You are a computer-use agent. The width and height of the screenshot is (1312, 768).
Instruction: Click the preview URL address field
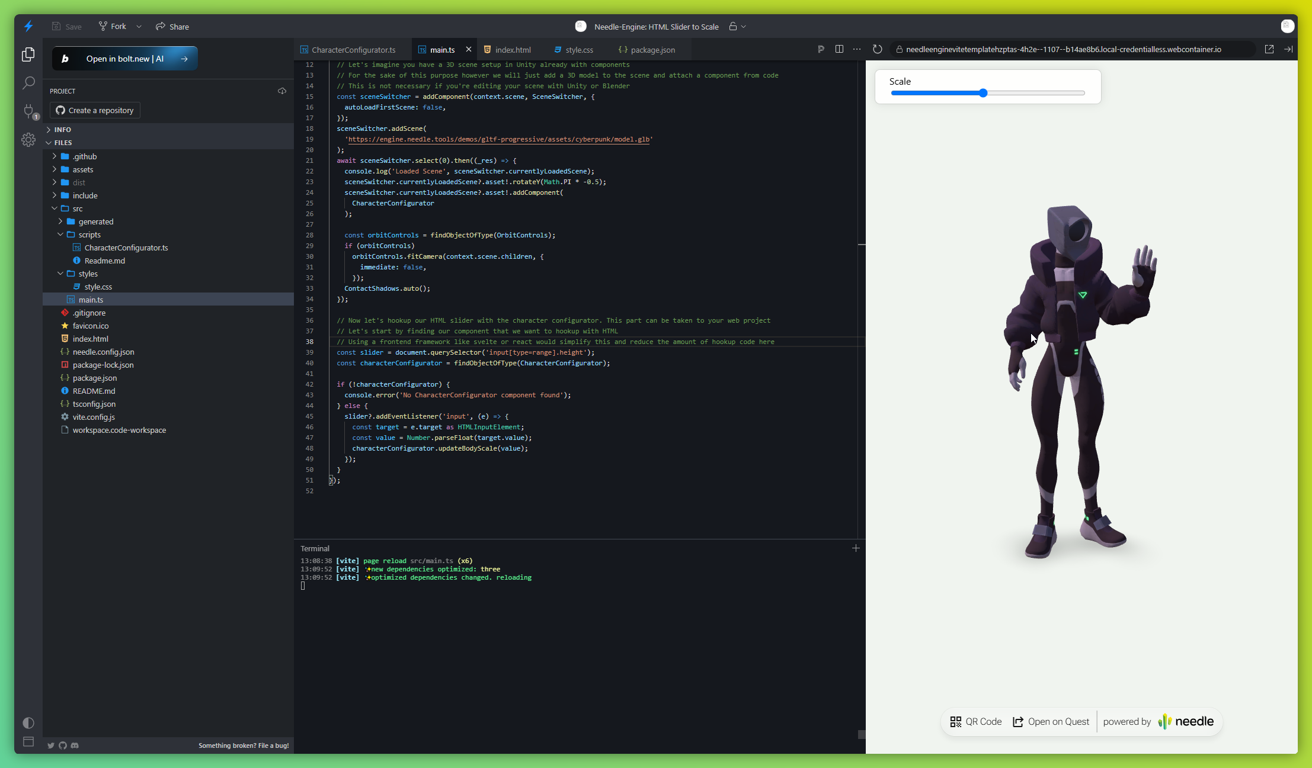pos(1063,49)
